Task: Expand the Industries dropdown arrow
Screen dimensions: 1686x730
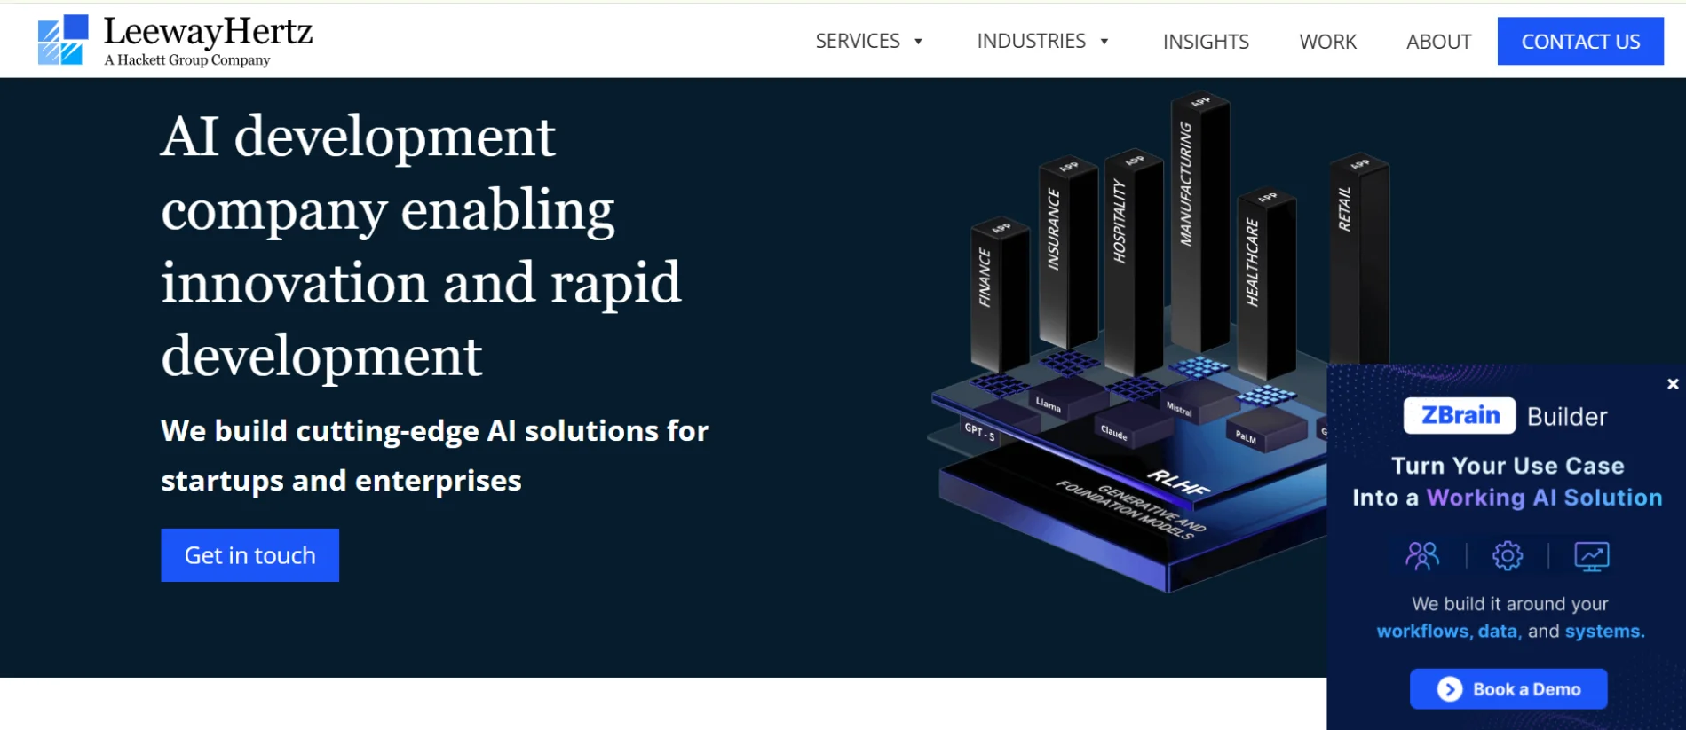Action: (1104, 42)
